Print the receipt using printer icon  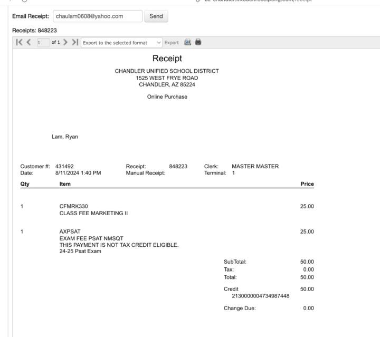coord(198,42)
